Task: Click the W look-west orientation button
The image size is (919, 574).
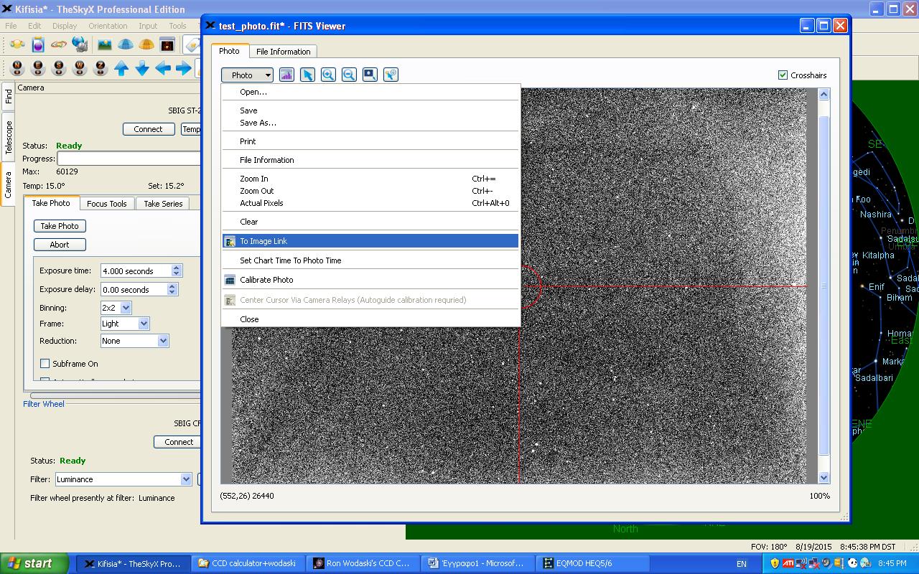Action: point(80,68)
